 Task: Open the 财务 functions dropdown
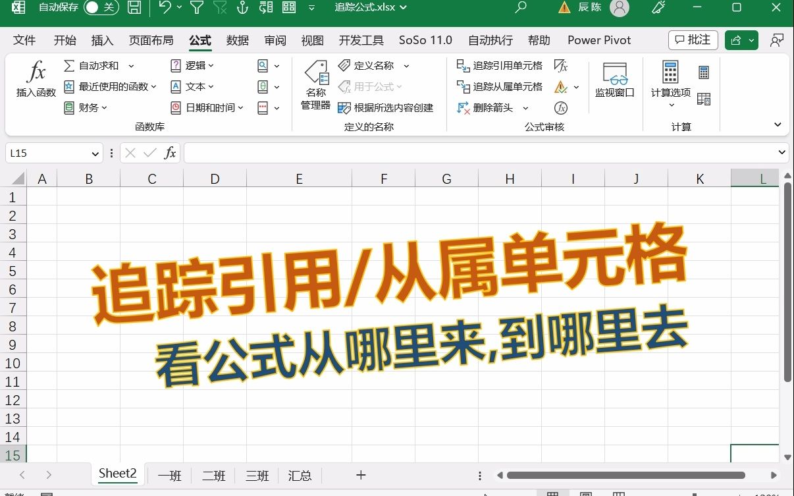86,108
